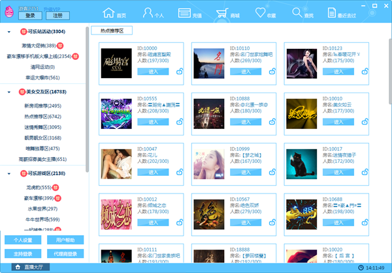Click the lock icon for room ID:10567
Screen dimensions: 392x273
point(272,223)
